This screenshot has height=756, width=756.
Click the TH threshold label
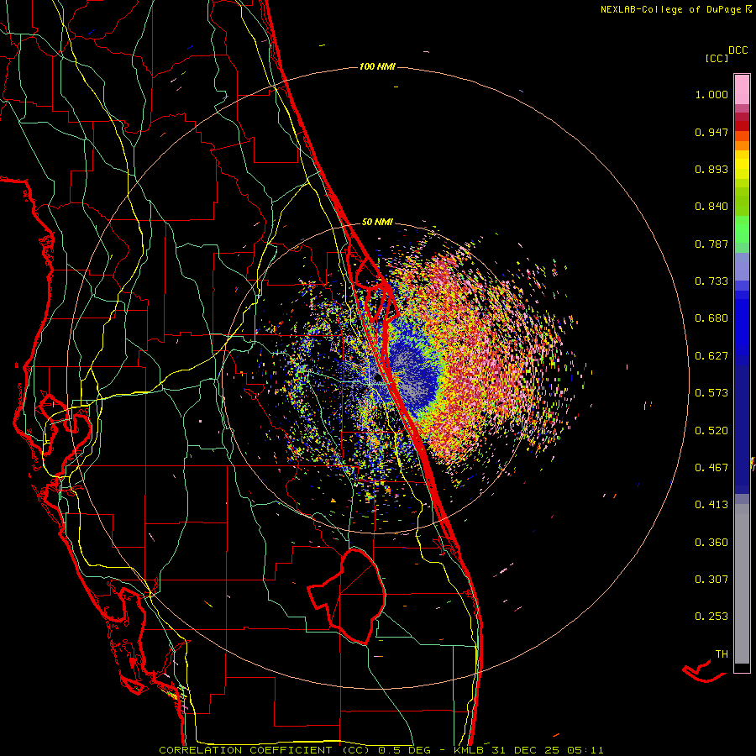(x=722, y=654)
